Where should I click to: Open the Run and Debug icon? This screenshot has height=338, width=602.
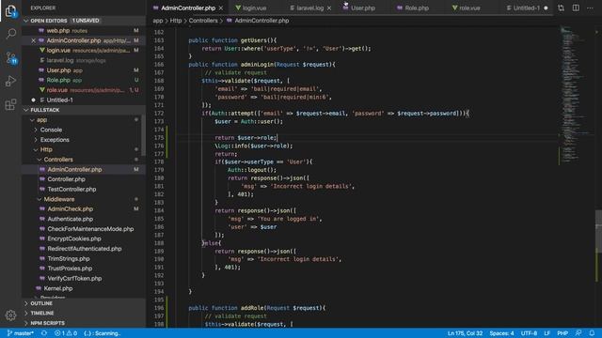tap(10, 82)
